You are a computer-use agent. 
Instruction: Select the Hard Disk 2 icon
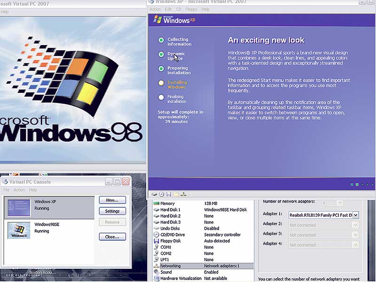point(157,216)
